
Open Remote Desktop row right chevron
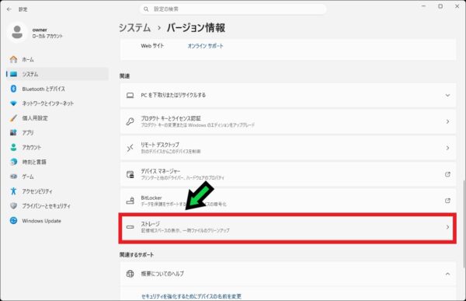pos(447,148)
